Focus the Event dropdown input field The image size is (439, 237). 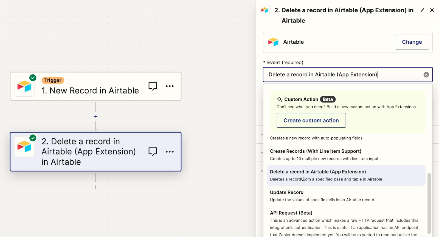click(348, 75)
